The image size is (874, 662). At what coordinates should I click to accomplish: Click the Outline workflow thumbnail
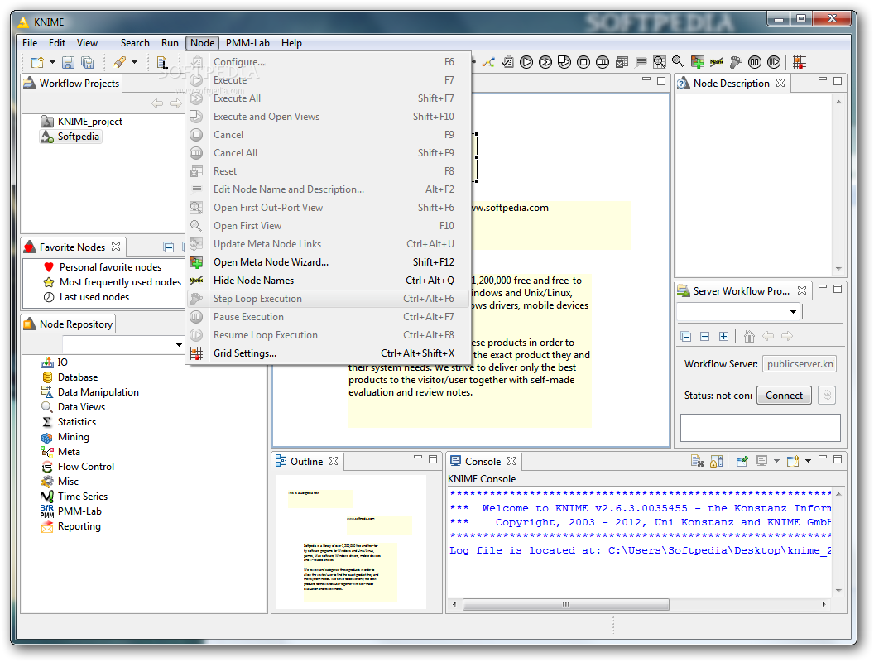coord(351,542)
